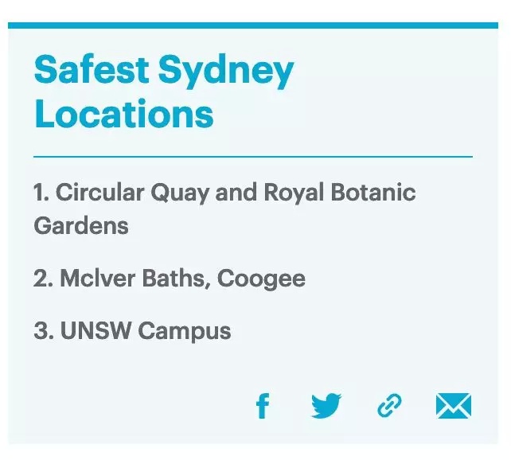
Task: Open the Circular Quay and Royal Botanic entry
Action: point(224,209)
